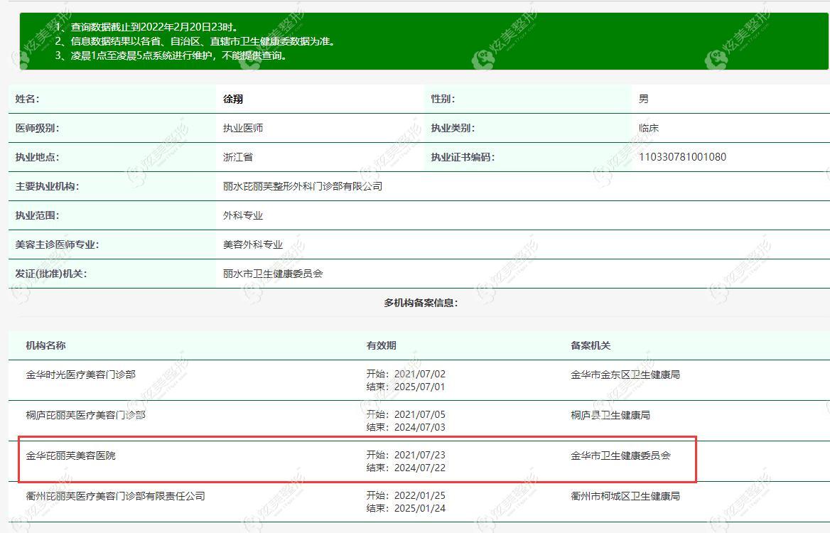Click the 备案机关 column header
830x533 pixels.
[x=591, y=345]
